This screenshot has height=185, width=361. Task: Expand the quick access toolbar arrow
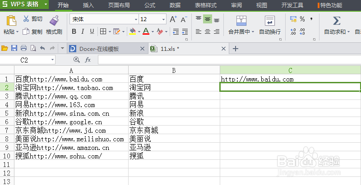[62, 48]
